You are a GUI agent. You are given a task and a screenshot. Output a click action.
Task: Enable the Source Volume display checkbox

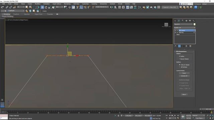click(x=180, y=59)
